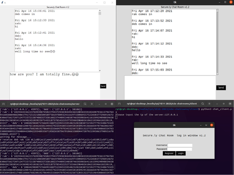The height and width of the screenshot is (175, 234).
Task: Click message box containing 'how are you?' text
Action: [x=55, y=86]
